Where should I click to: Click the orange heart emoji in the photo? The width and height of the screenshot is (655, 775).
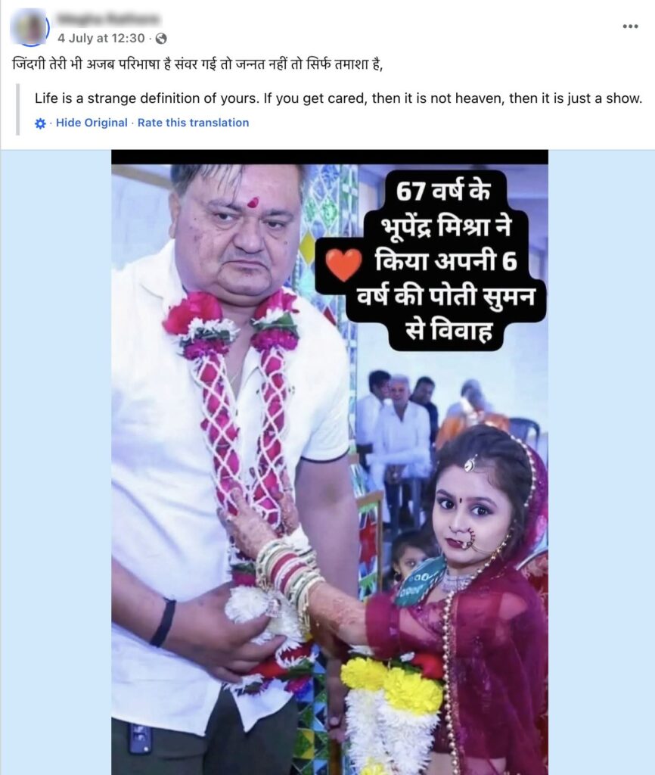[344, 264]
